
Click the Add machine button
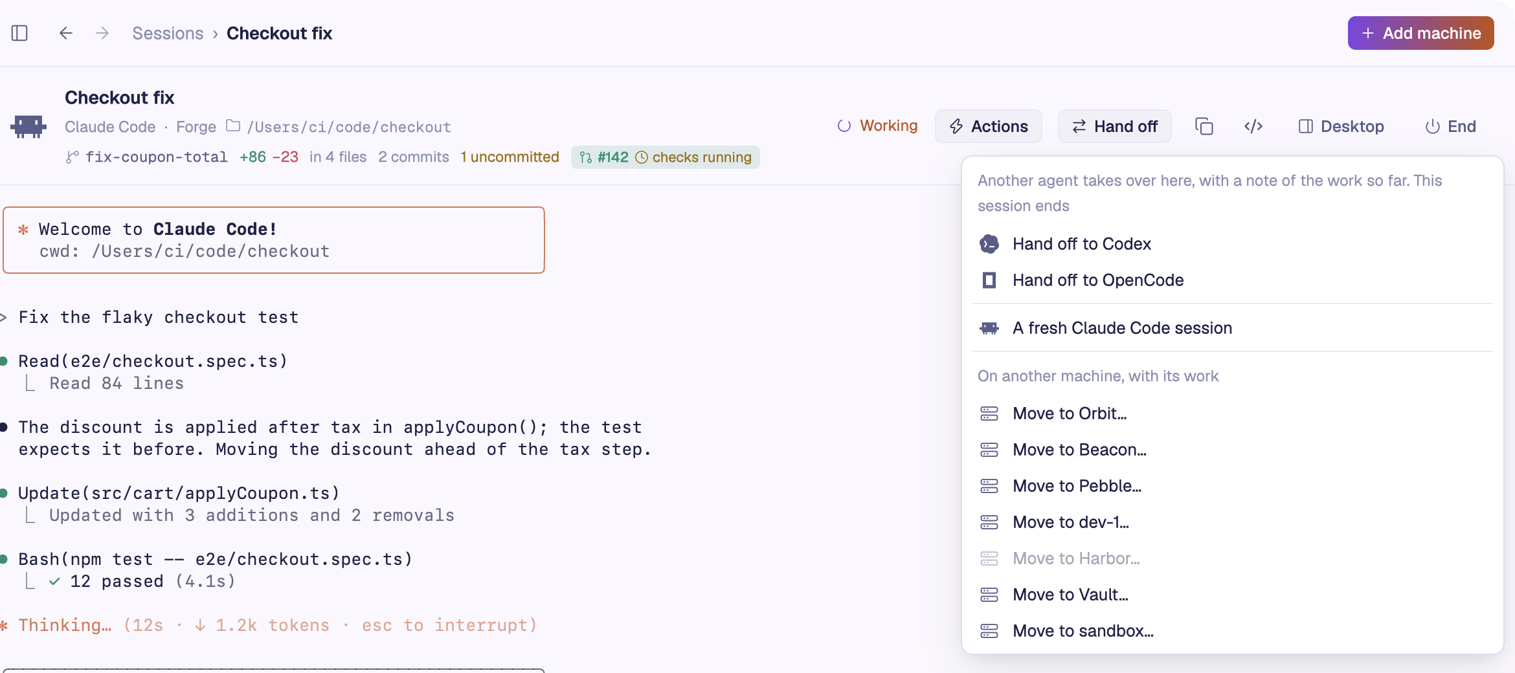tap(1421, 33)
